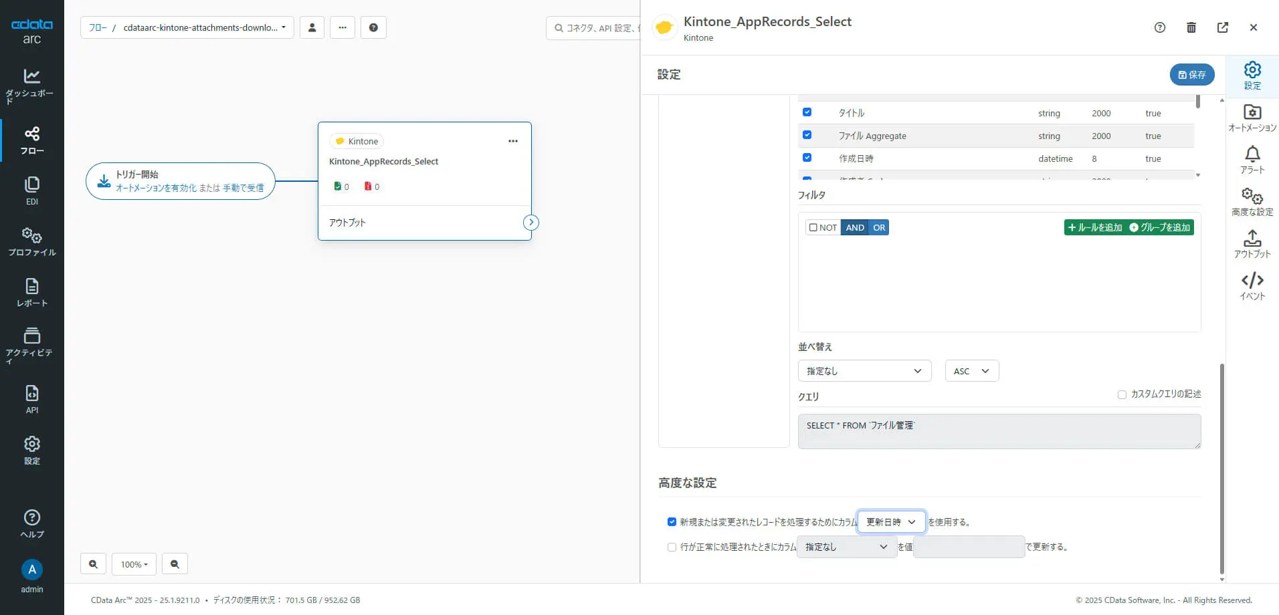Expand the ASC sort order dropdown
The image size is (1279, 615).
971,371
